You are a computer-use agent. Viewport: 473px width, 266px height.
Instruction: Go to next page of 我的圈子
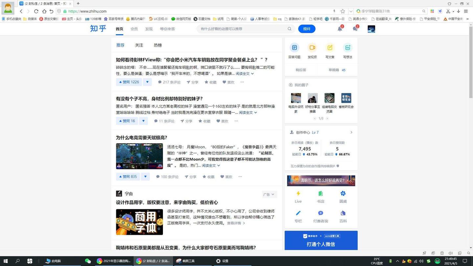327,119
